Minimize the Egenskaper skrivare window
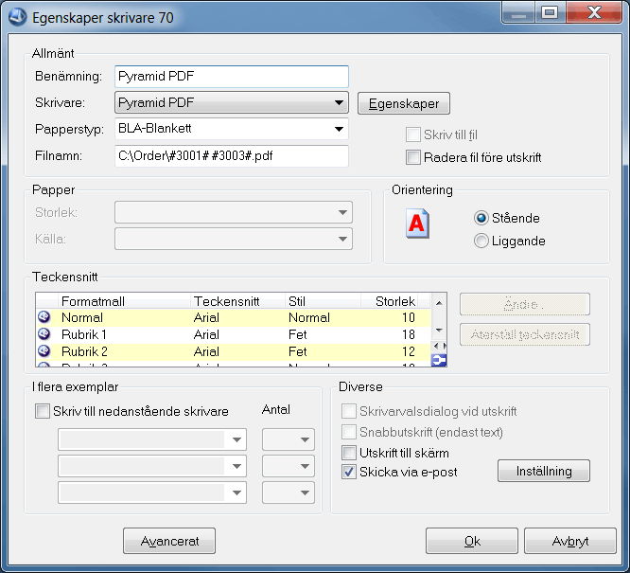This screenshot has height=573, width=630. coord(518,13)
